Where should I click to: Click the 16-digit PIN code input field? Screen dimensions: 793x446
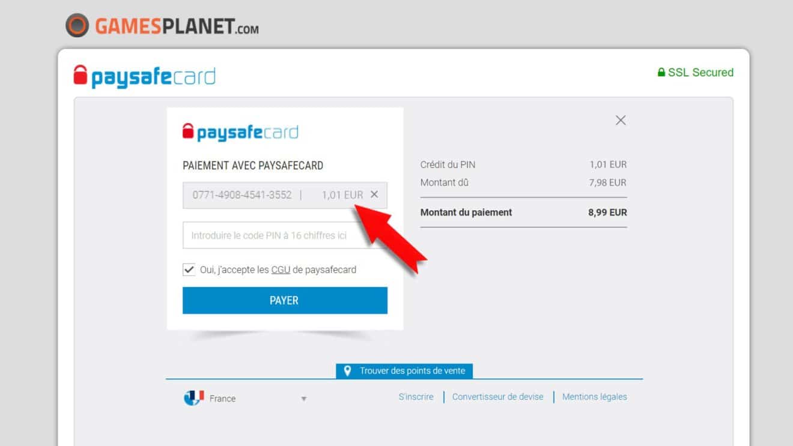pos(285,235)
